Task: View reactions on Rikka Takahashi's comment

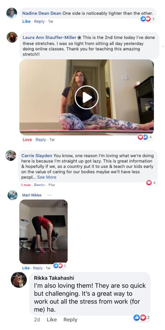Action: 142,318
